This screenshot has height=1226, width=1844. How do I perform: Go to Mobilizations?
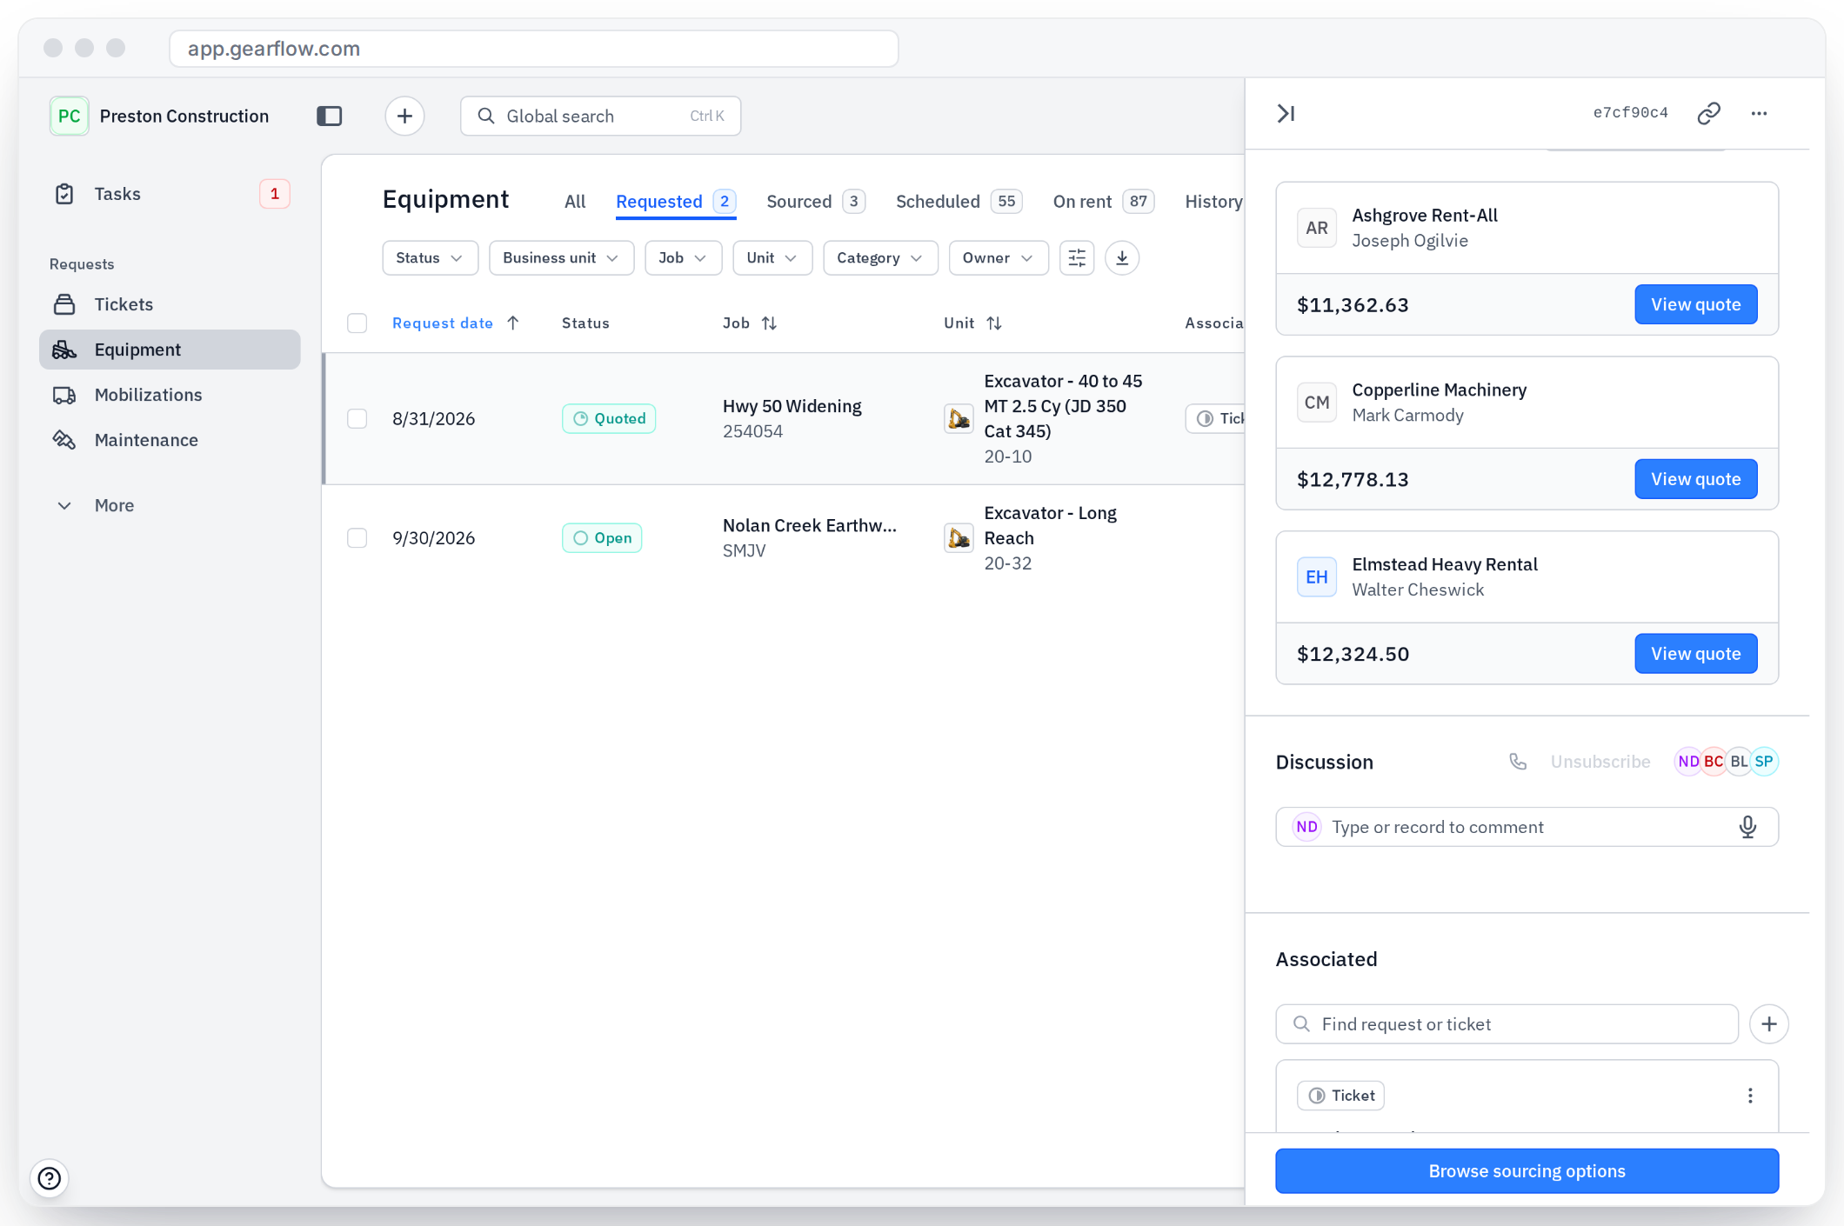point(170,395)
